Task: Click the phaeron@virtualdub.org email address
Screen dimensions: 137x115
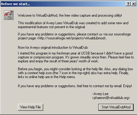Action: pos(111,98)
